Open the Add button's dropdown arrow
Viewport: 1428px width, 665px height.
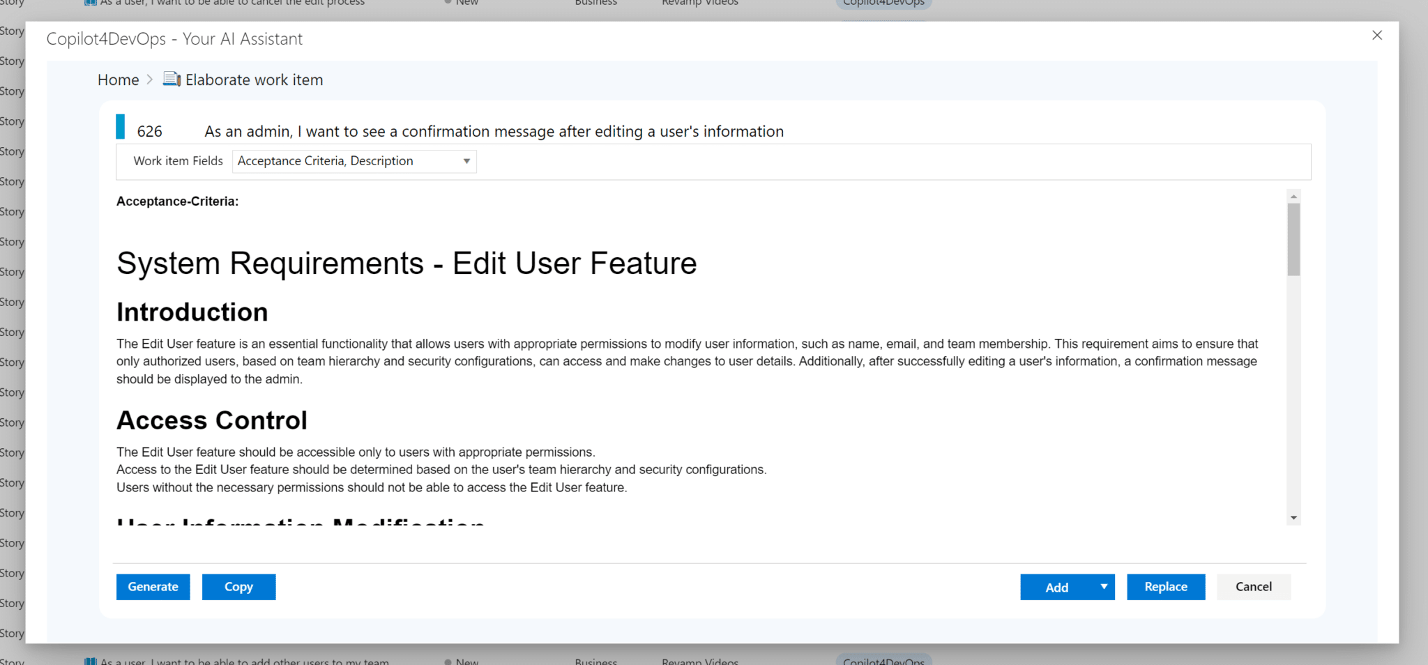pyautogui.click(x=1103, y=586)
